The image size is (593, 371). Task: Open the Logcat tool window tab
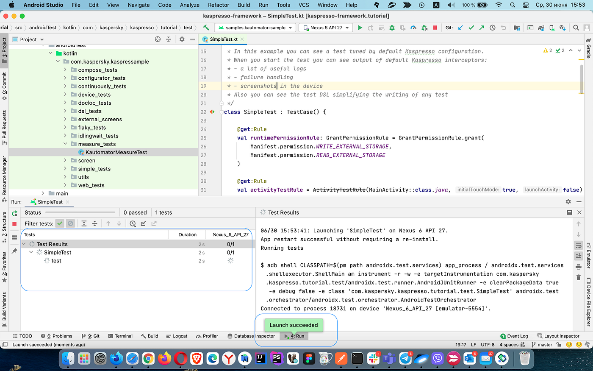(x=176, y=336)
